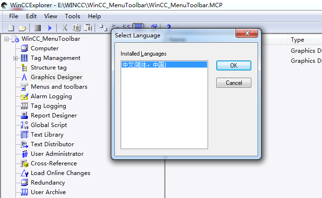Image resolution: width=322 pixels, height=198 pixels.
Task: Select the Tag Management label
Action: 55,58
